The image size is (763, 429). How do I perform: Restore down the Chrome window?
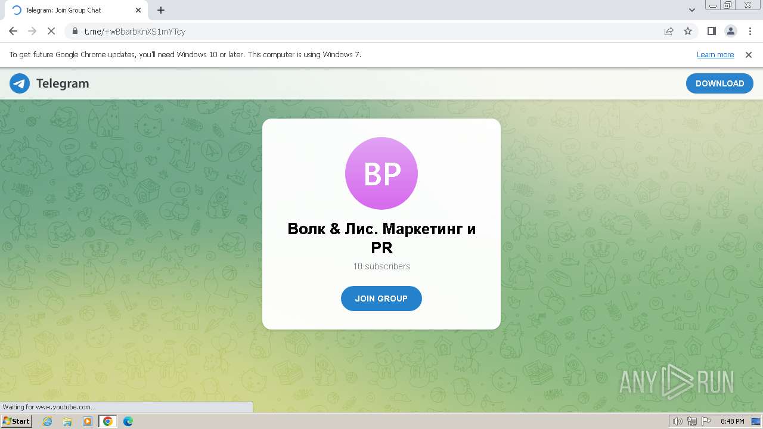pos(728,5)
